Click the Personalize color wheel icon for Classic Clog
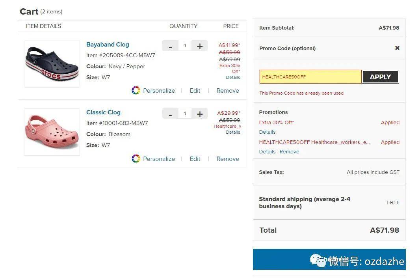This screenshot has width=418, height=280. click(x=136, y=159)
